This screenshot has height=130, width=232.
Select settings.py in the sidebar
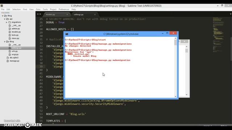[16, 48]
